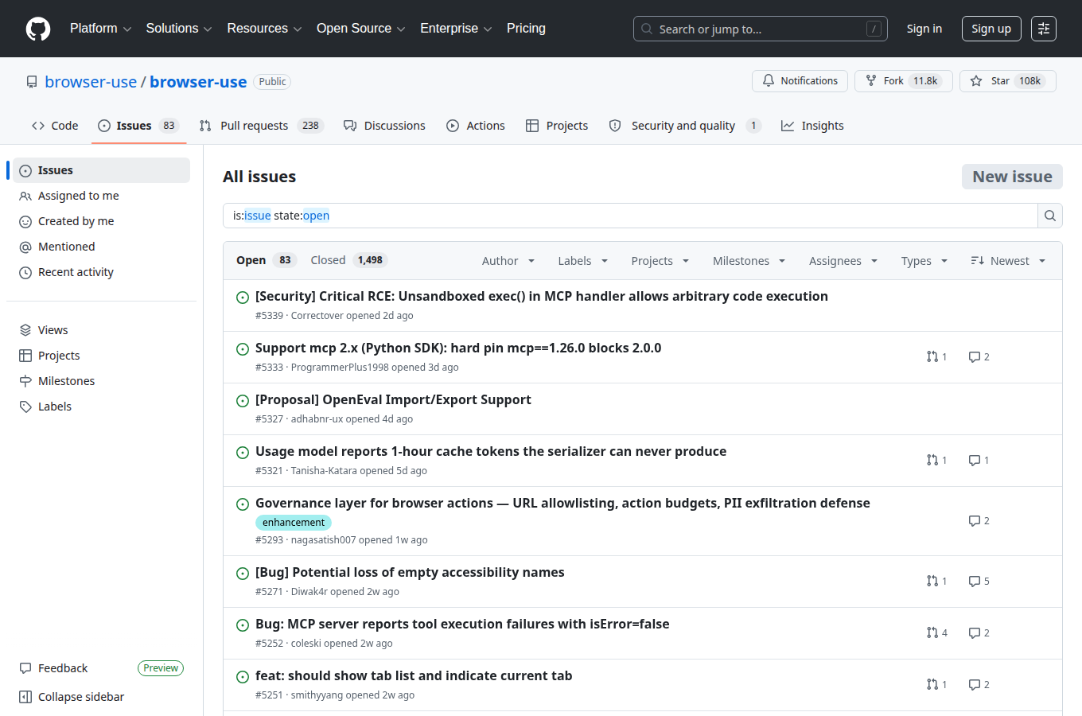Screen dimensions: 1082x716
Task: Open the Types filter dropdown
Action: (924, 261)
